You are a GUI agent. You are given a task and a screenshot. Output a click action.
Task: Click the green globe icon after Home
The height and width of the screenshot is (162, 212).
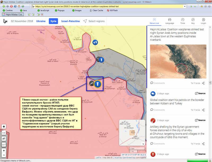point(23,6)
